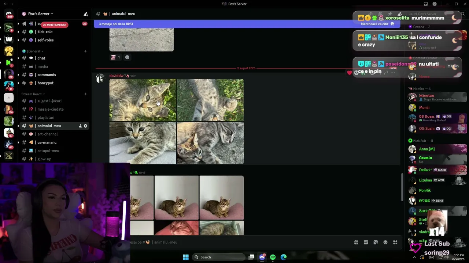469x263 pixels.
Task: Open Lizukaa in the member list
Action: click(x=437, y=180)
